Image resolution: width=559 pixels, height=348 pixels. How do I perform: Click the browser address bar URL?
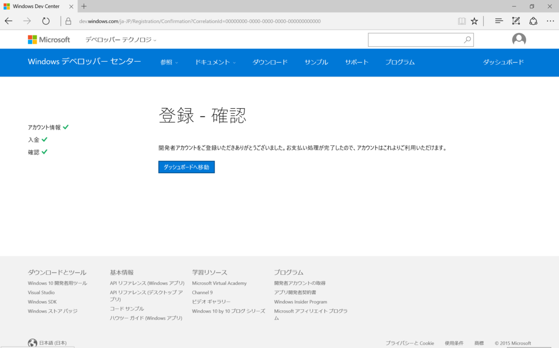(200, 21)
